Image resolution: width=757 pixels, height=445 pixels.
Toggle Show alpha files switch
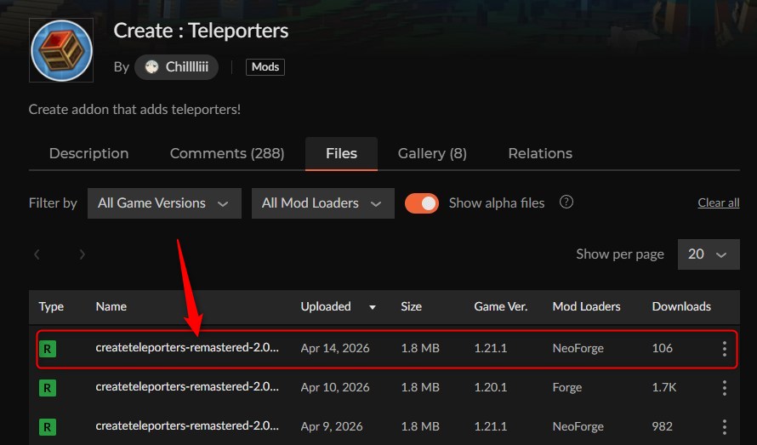pos(422,203)
